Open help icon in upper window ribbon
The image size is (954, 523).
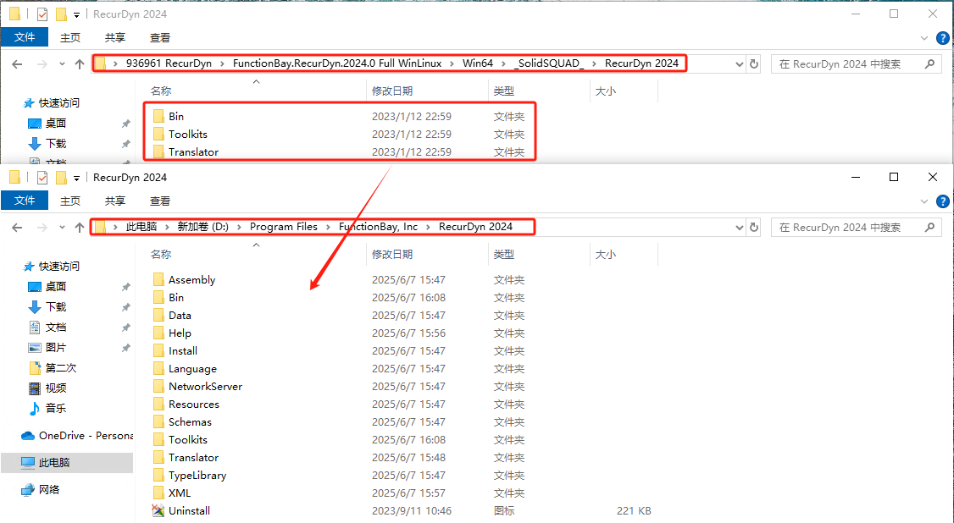tap(942, 38)
